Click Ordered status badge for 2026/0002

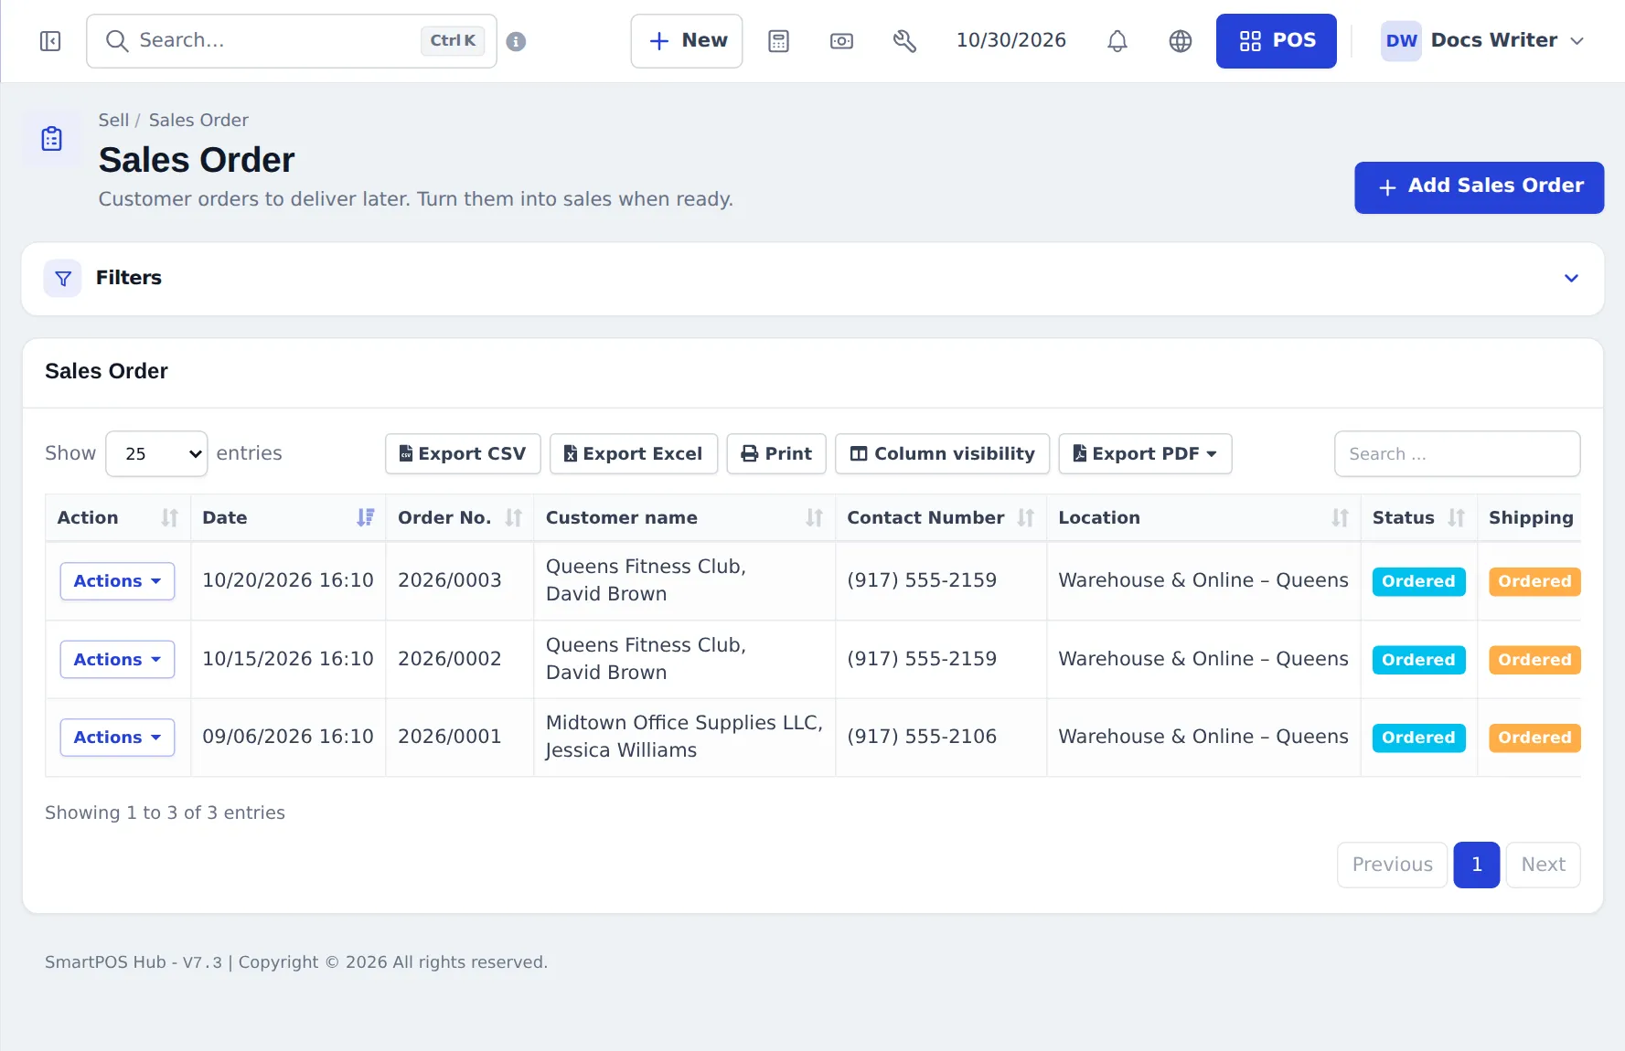tap(1418, 660)
